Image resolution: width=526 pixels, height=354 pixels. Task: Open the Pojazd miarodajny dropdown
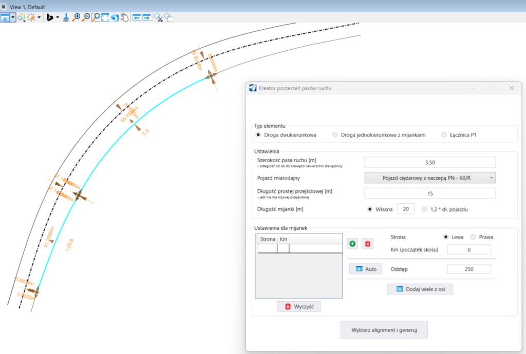pyautogui.click(x=430, y=178)
